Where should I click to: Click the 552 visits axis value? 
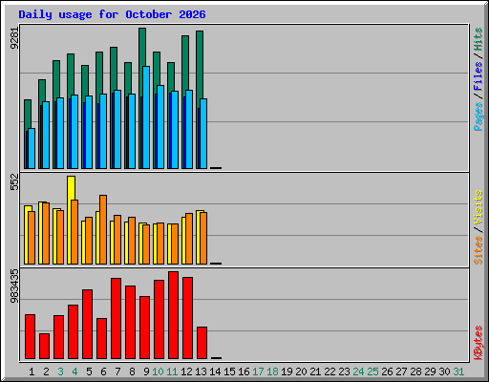coord(14,182)
